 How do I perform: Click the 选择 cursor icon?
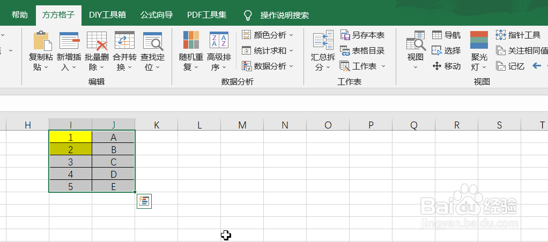click(437, 51)
